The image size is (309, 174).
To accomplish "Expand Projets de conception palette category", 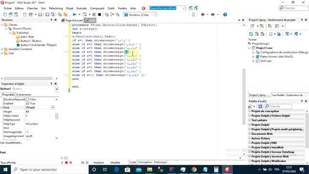I will (x=250, y=111).
